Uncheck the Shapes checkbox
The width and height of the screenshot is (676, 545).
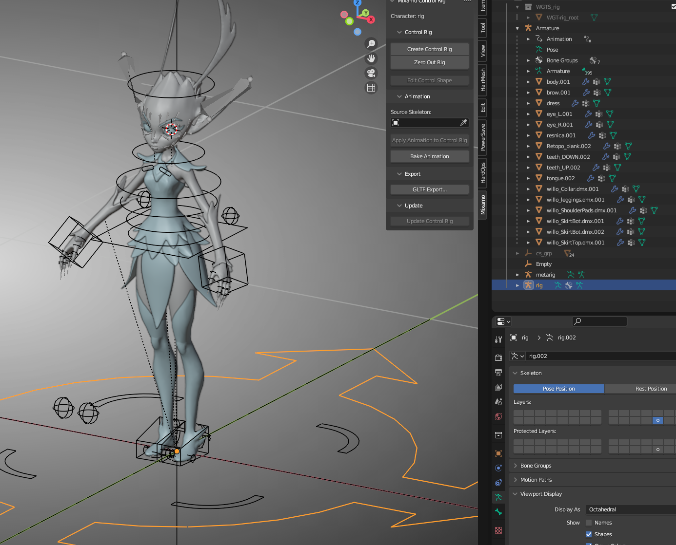point(589,534)
